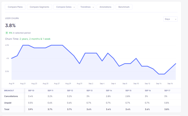The height and width of the screenshot is (116, 188).
Task: Click Total 3.7% for Sep 12
Action: pyautogui.click(x=70, y=109)
